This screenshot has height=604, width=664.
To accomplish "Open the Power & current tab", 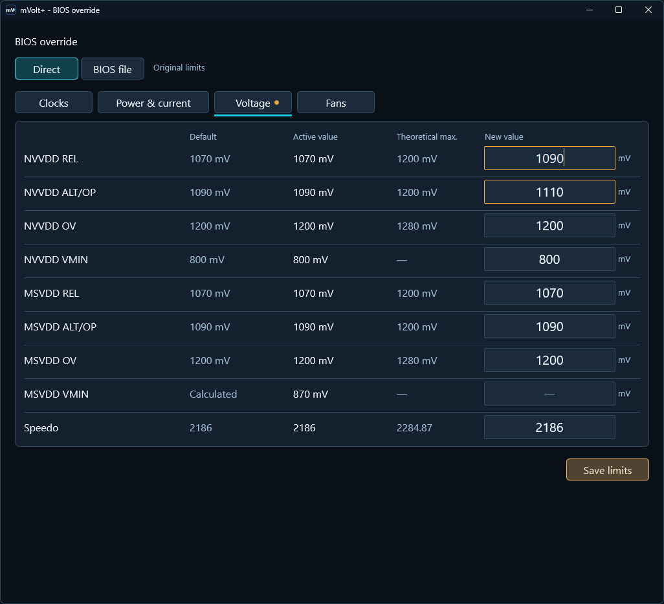I will (x=153, y=102).
